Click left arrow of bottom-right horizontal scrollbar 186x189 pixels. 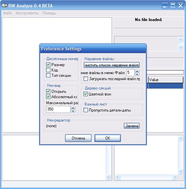click(118, 177)
